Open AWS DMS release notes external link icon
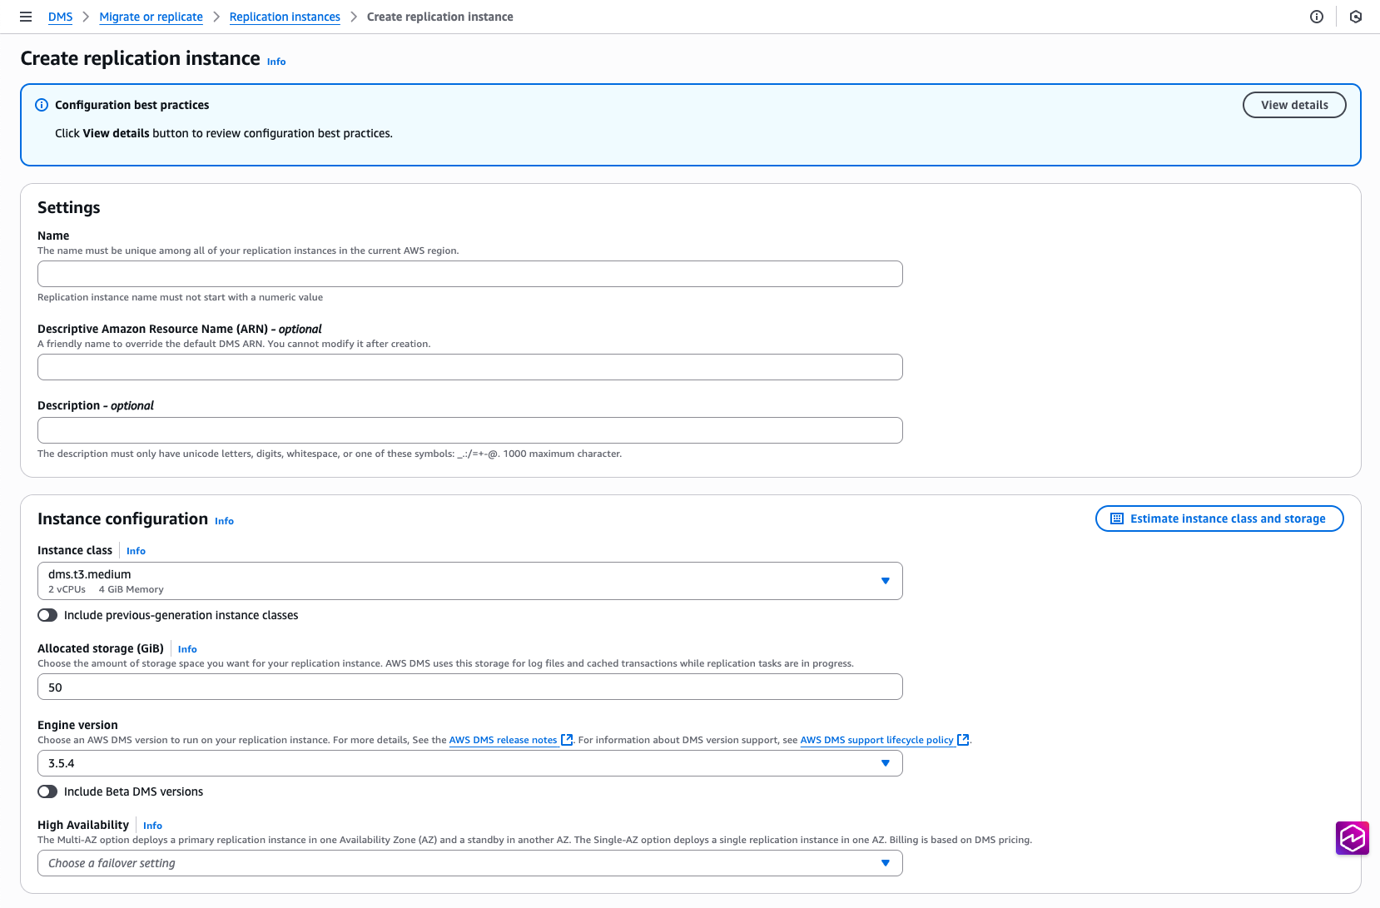The width and height of the screenshot is (1380, 908). pos(567,739)
